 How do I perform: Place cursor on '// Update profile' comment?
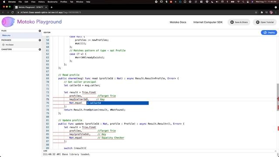(70, 120)
